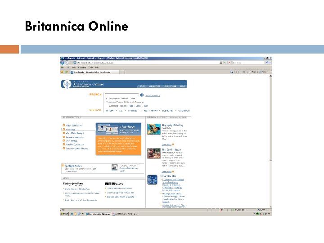This screenshot has width=324, height=243.
Task: Open the Compare Countries link
Action: coord(75,137)
